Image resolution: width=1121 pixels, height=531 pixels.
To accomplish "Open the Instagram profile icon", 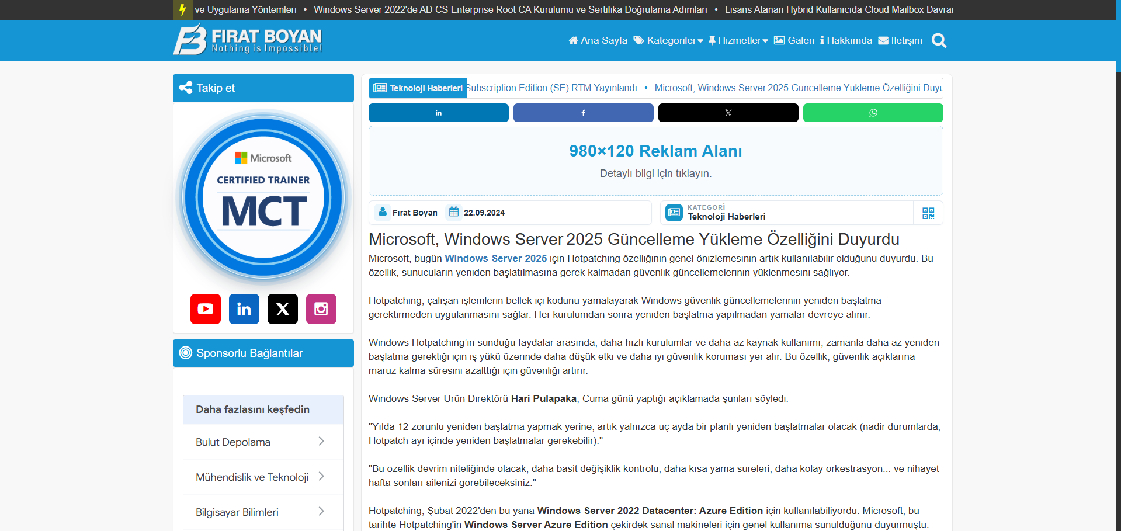I will (321, 309).
